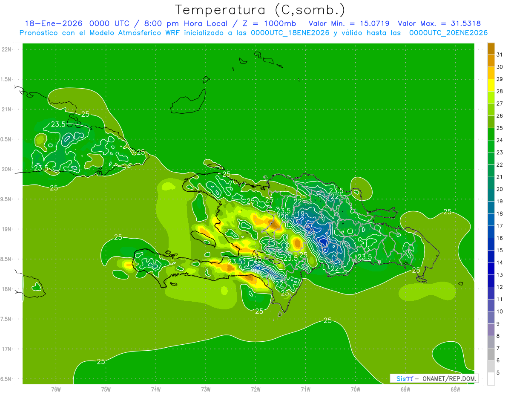Click the legend value label "23"

click(500, 153)
